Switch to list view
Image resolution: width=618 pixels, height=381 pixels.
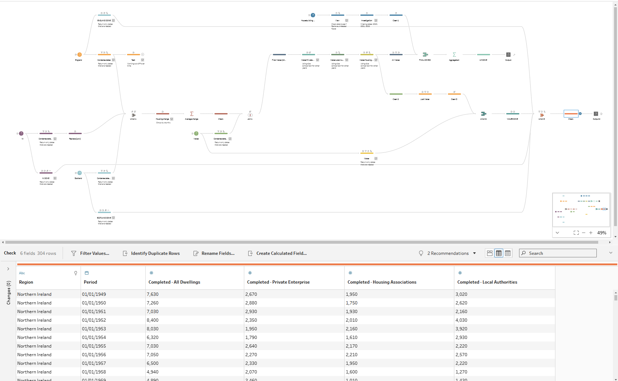point(508,253)
